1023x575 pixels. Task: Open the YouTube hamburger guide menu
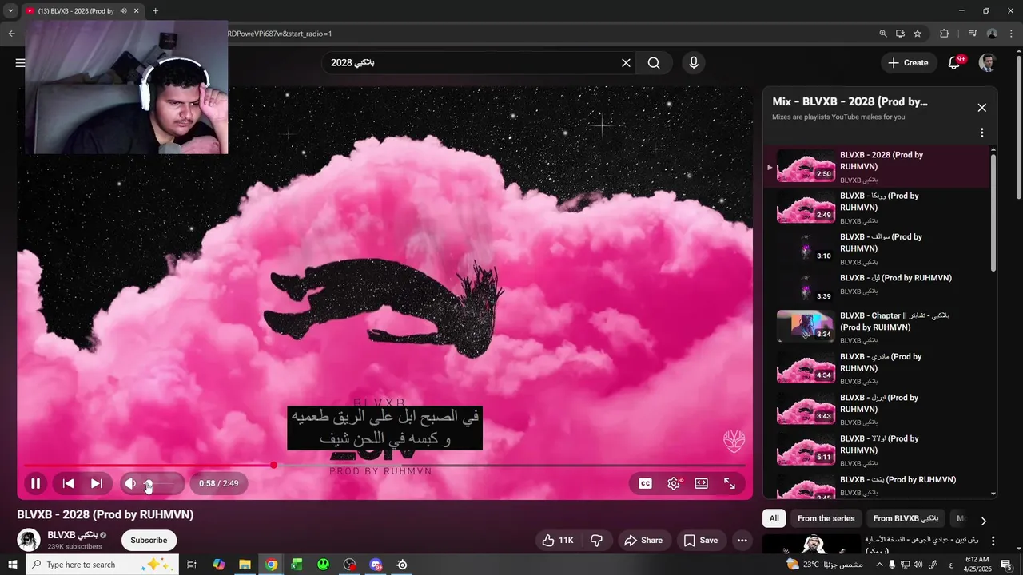coord(20,63)
